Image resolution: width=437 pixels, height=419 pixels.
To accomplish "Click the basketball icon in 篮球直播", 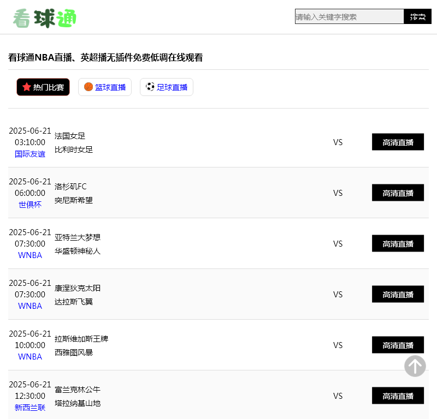I will pyautogui.click(x=88, y=87).
